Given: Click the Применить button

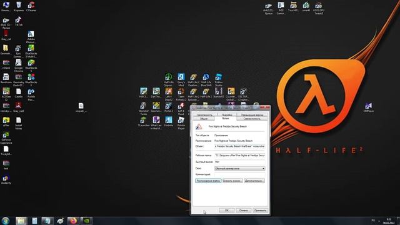Looking at the screenshot, I should point(260,210).
